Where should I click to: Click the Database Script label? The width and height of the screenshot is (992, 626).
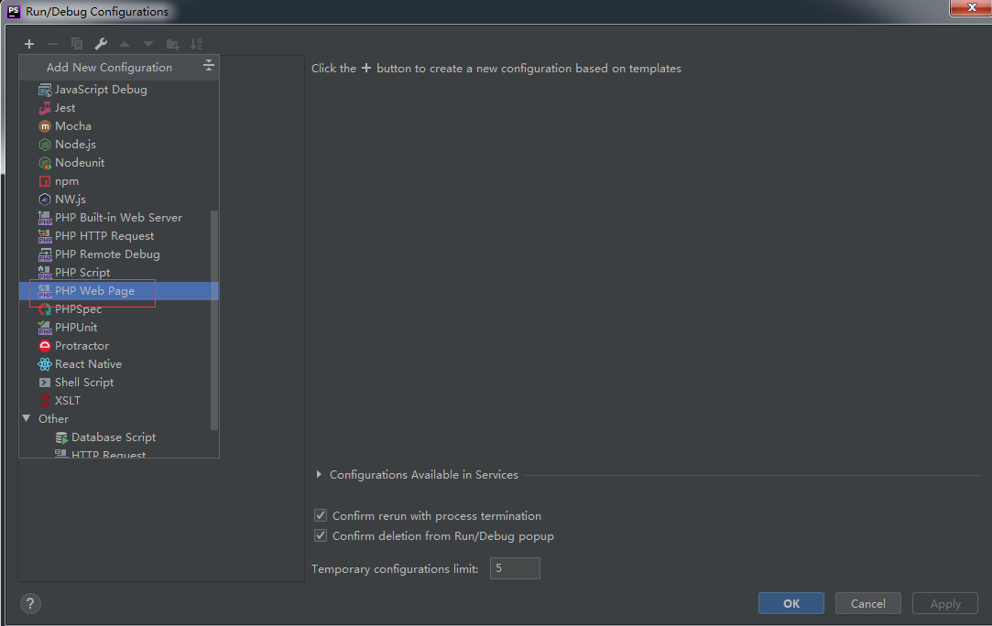(x=114, y=437)
